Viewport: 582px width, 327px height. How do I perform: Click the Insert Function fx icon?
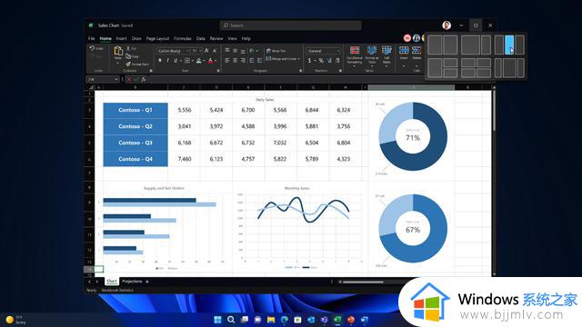click(144, 79)
